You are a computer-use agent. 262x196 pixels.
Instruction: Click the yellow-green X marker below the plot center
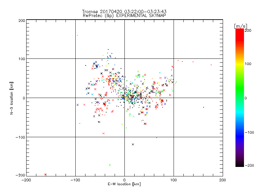point(122,124)
